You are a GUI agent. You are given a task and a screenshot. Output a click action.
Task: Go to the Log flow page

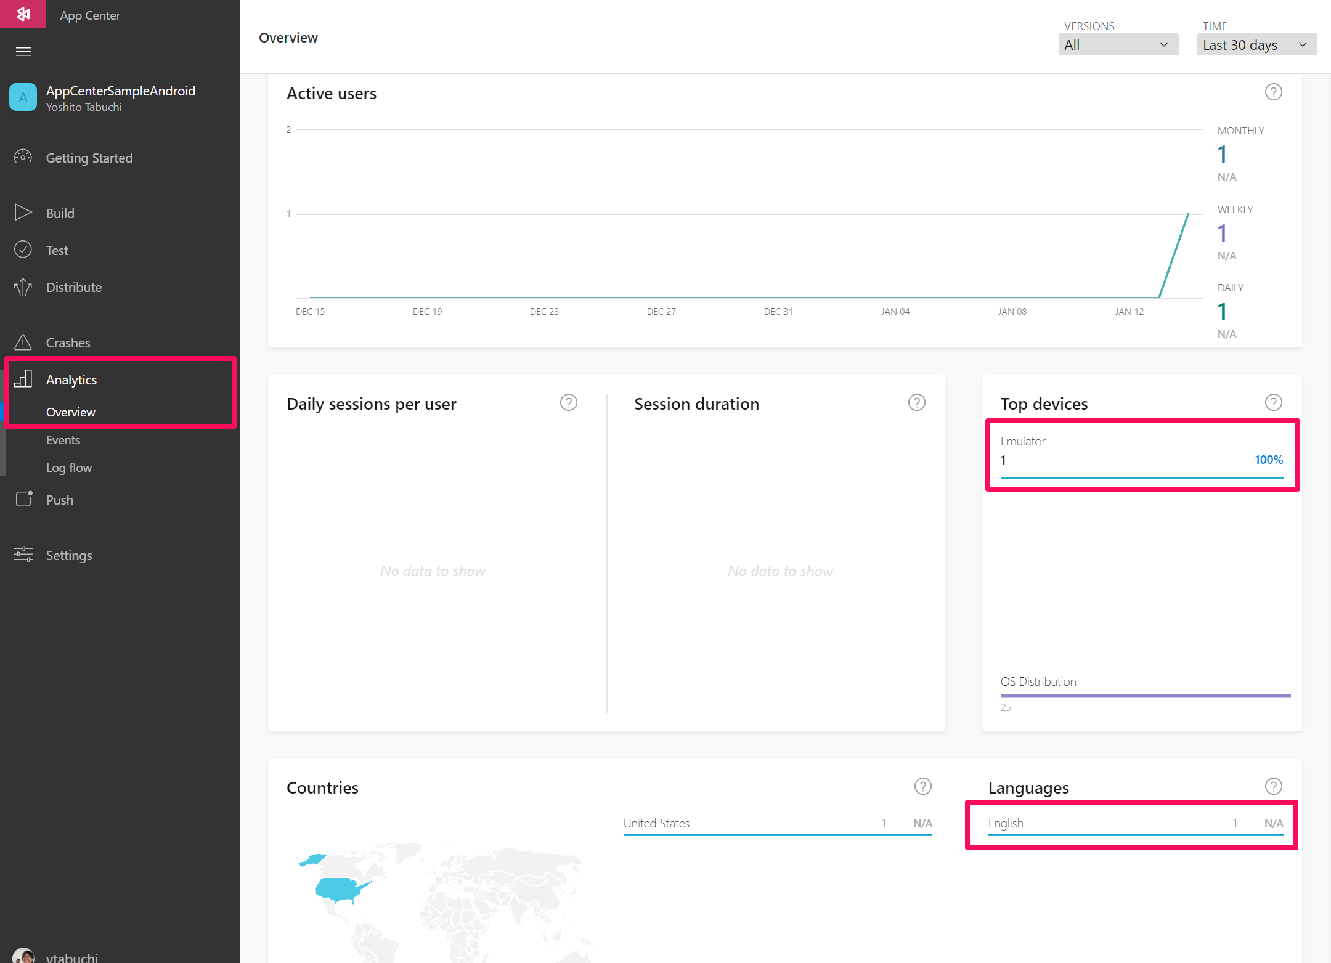[x=69, y=468]
